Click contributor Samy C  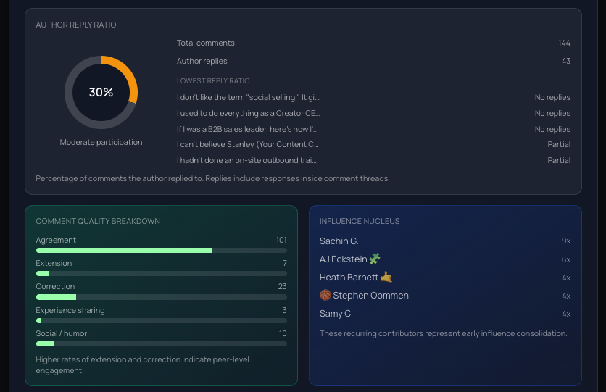pos(335,314)
